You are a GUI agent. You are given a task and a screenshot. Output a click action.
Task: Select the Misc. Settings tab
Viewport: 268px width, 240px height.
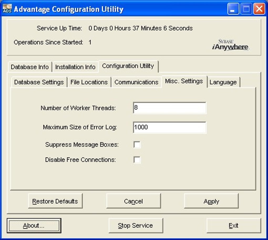tap(184, 81)
